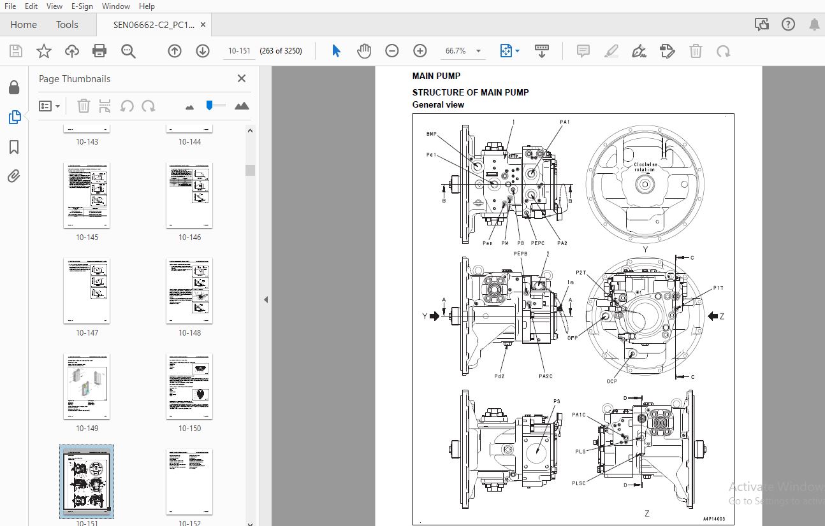This screenshot has width=825, height=526.
Task: Close the SEN06662 document tab
Action: (203, 25)
